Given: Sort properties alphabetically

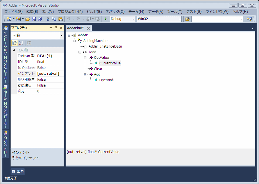Looking at the screenshot, I should tap(21, 43).
